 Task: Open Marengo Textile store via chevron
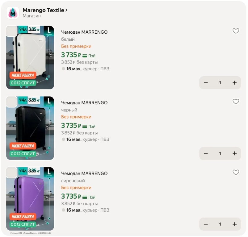[66, 10]
